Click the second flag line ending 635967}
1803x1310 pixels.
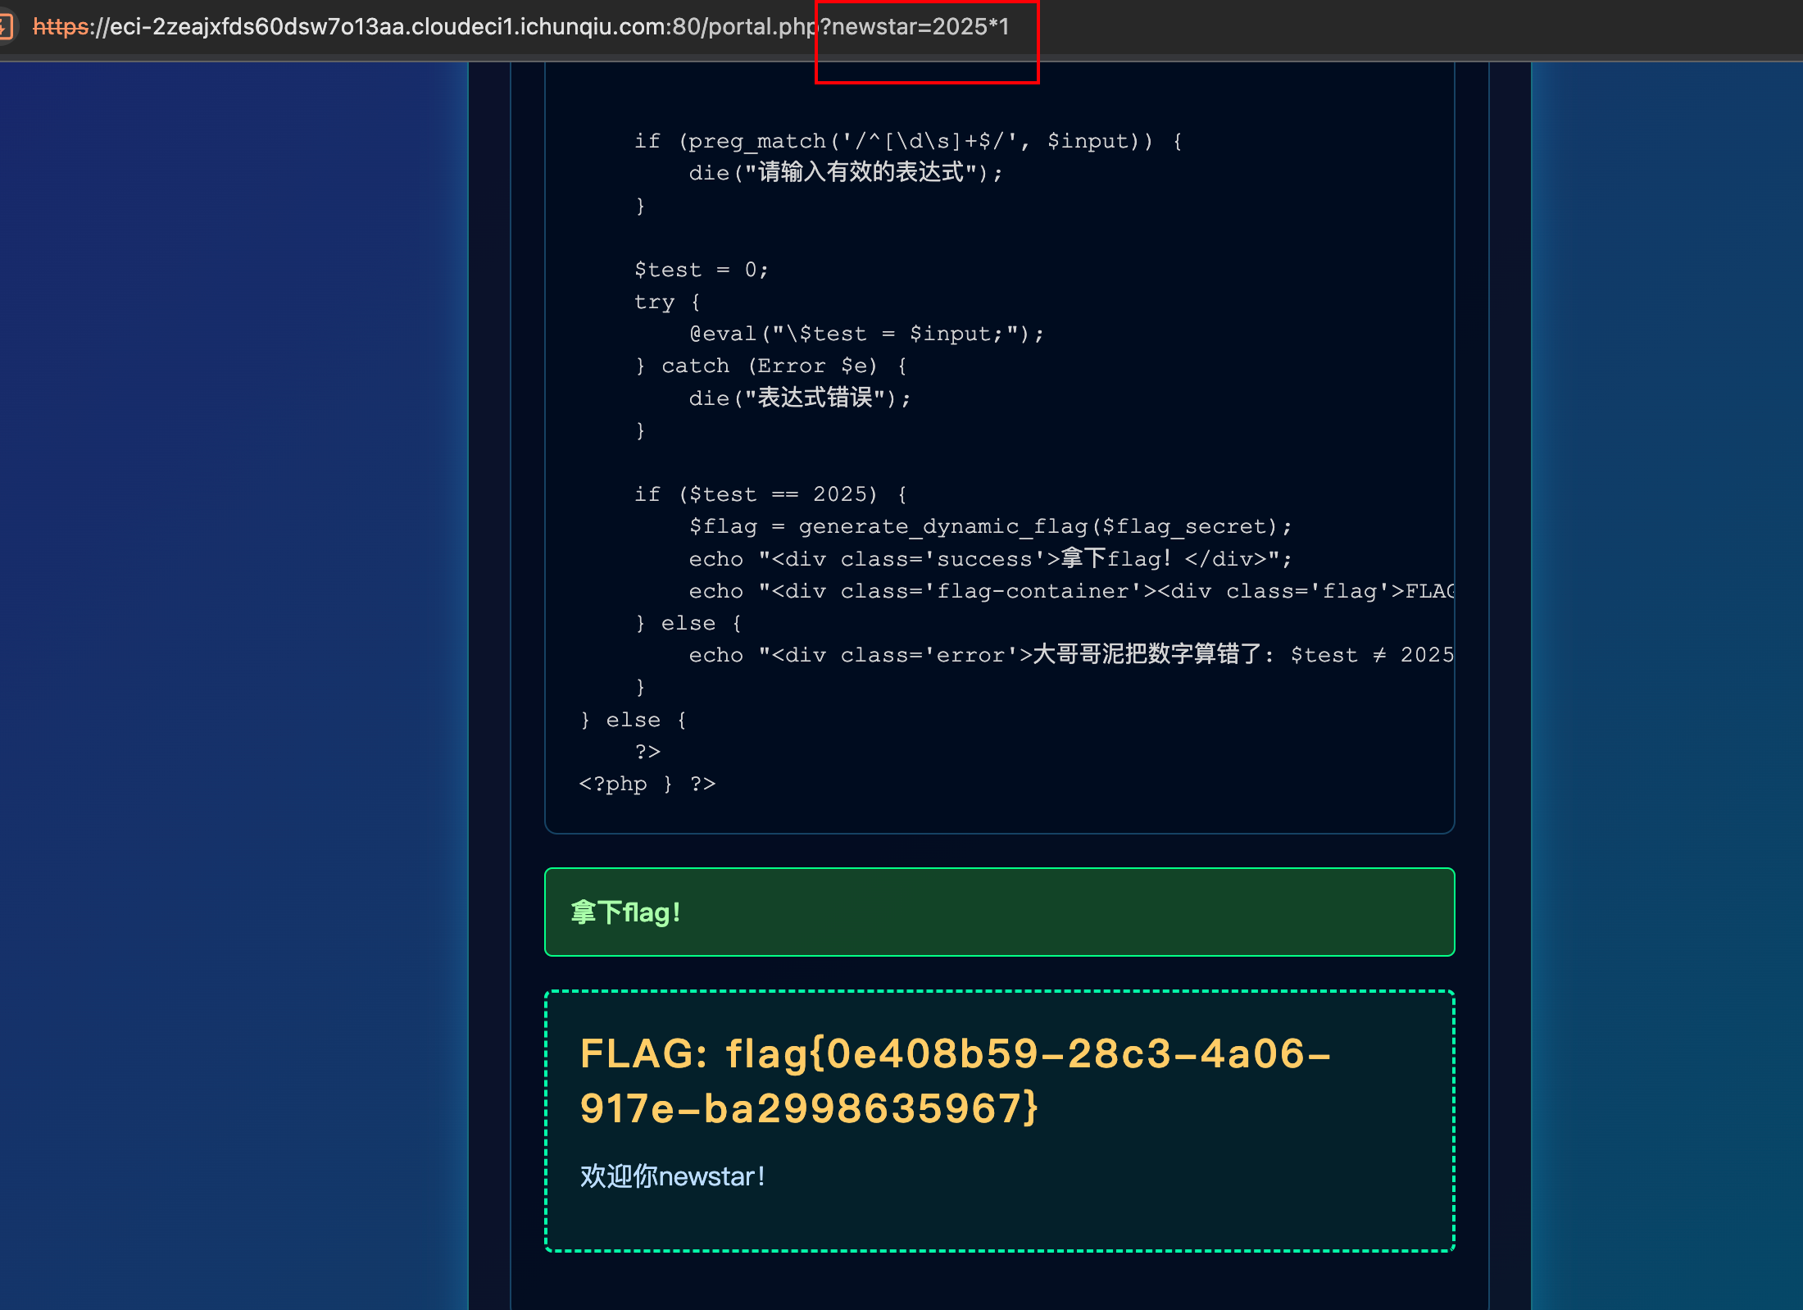(x=809, y=1108)
